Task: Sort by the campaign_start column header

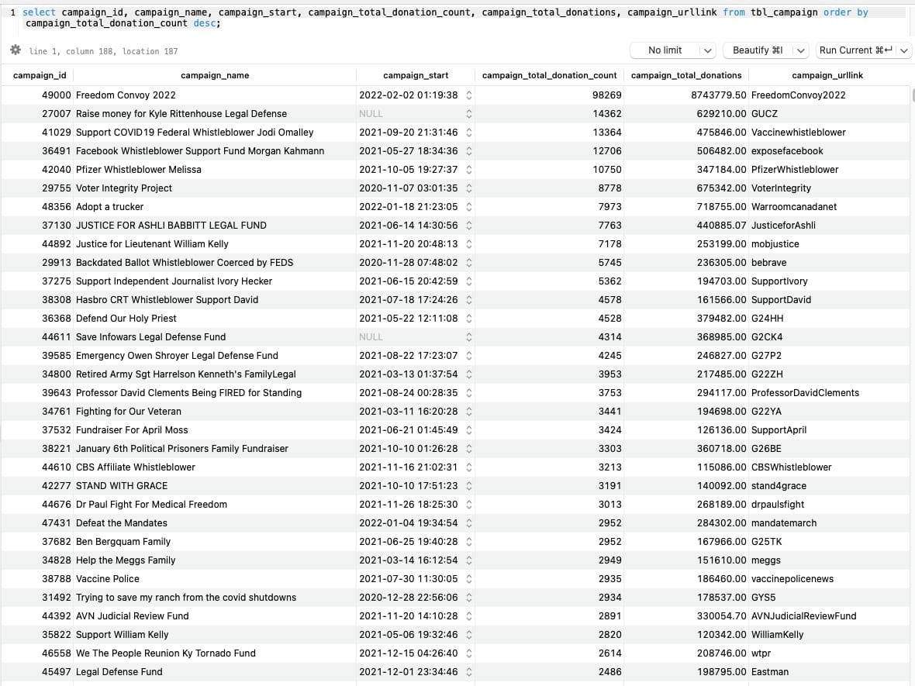Action: [416, 75]
